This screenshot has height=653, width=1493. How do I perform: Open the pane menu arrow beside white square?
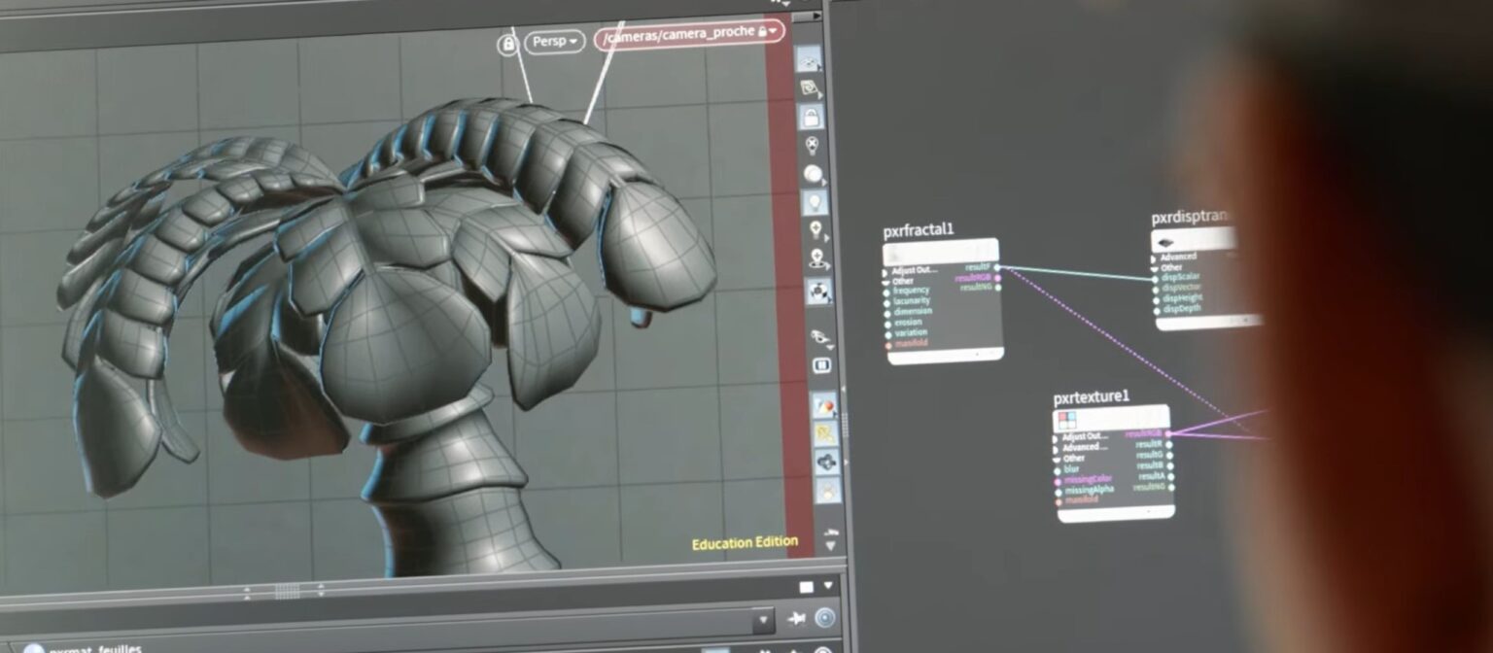pyautogui.click(x=828, y=586)
